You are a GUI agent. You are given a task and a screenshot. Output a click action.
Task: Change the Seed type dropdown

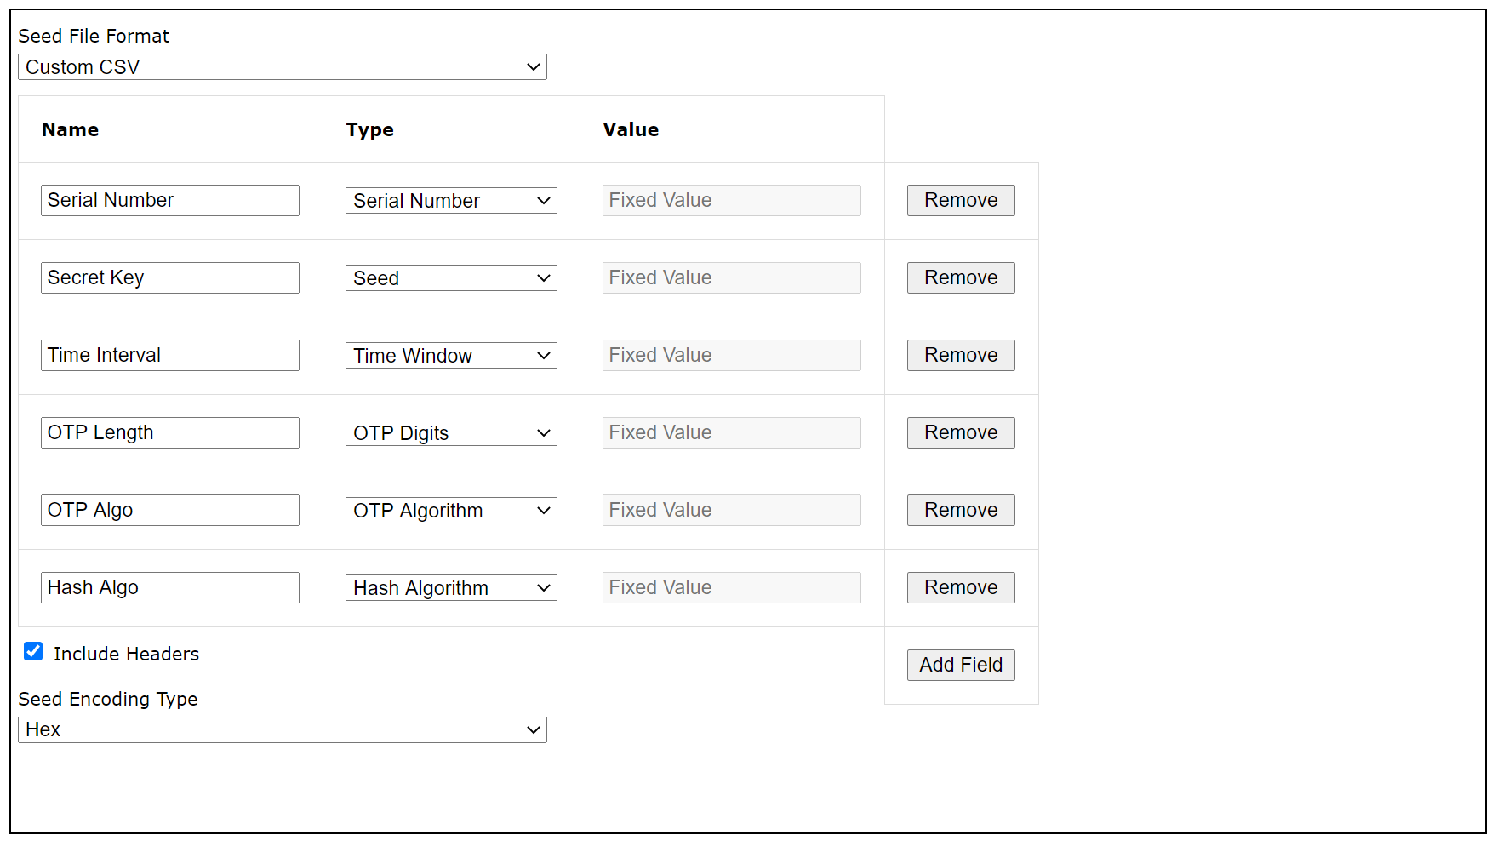coord(451,278)
